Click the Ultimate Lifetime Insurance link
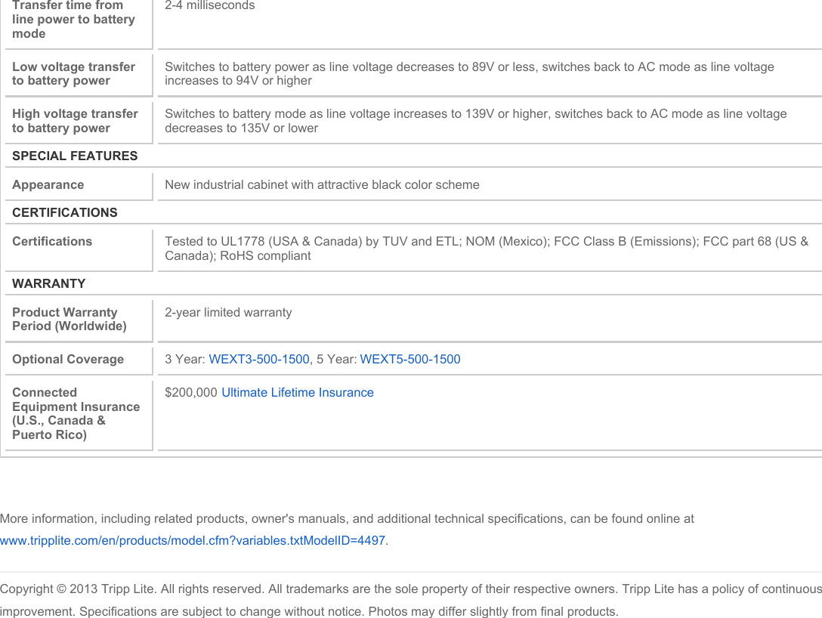 click(297, 393)
